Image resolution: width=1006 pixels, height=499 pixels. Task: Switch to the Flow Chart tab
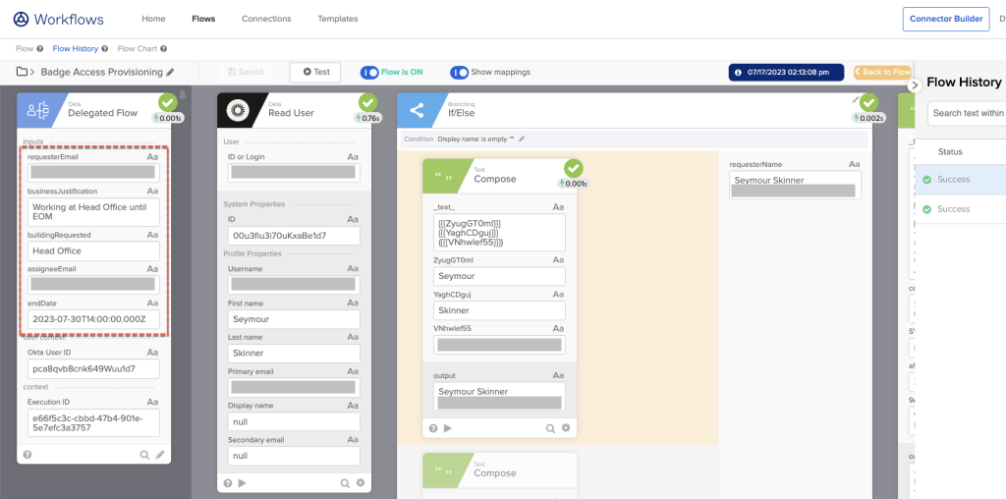pos(138,48)
